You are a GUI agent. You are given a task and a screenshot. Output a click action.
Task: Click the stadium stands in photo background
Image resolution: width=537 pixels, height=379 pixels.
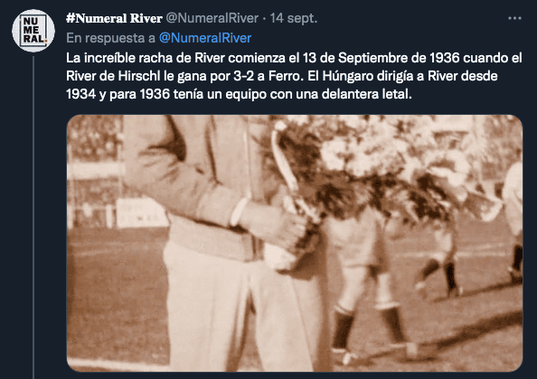[94, 171]
